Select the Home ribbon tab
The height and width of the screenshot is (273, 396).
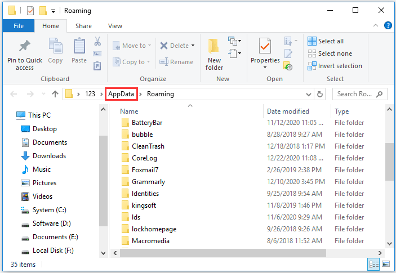click(51, 26)
